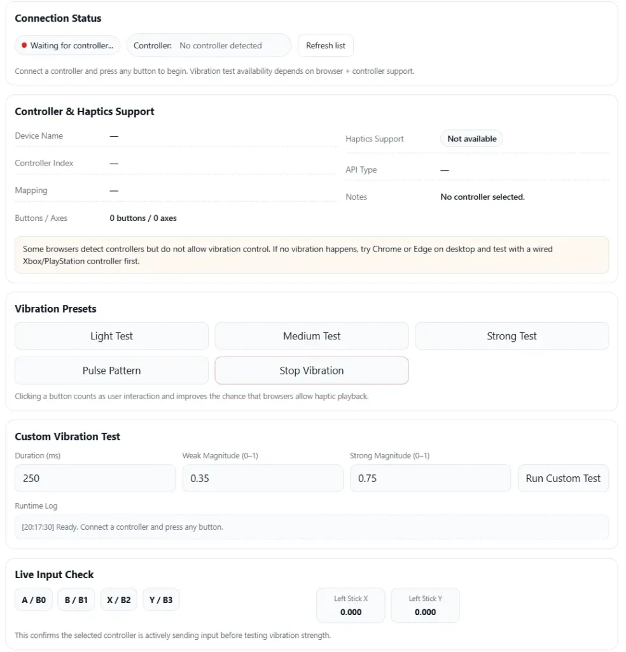626x652 pixels.
Task: Select the Strong Magnitude input field
Action: tap(430, 478)
